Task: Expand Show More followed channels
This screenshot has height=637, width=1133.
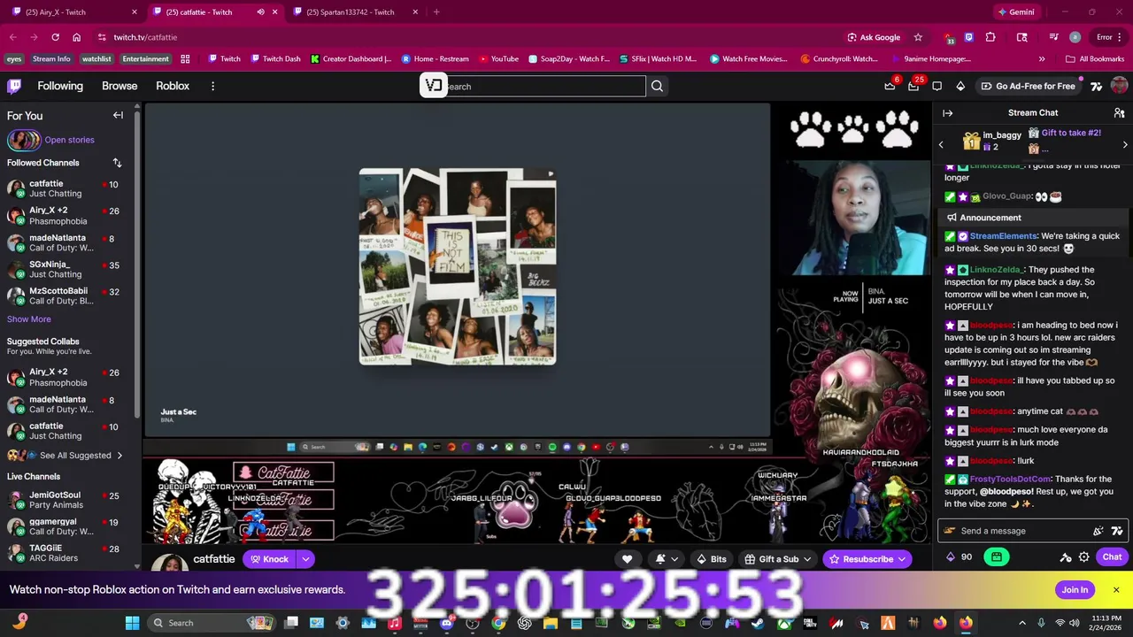Action: coord(29,319)
